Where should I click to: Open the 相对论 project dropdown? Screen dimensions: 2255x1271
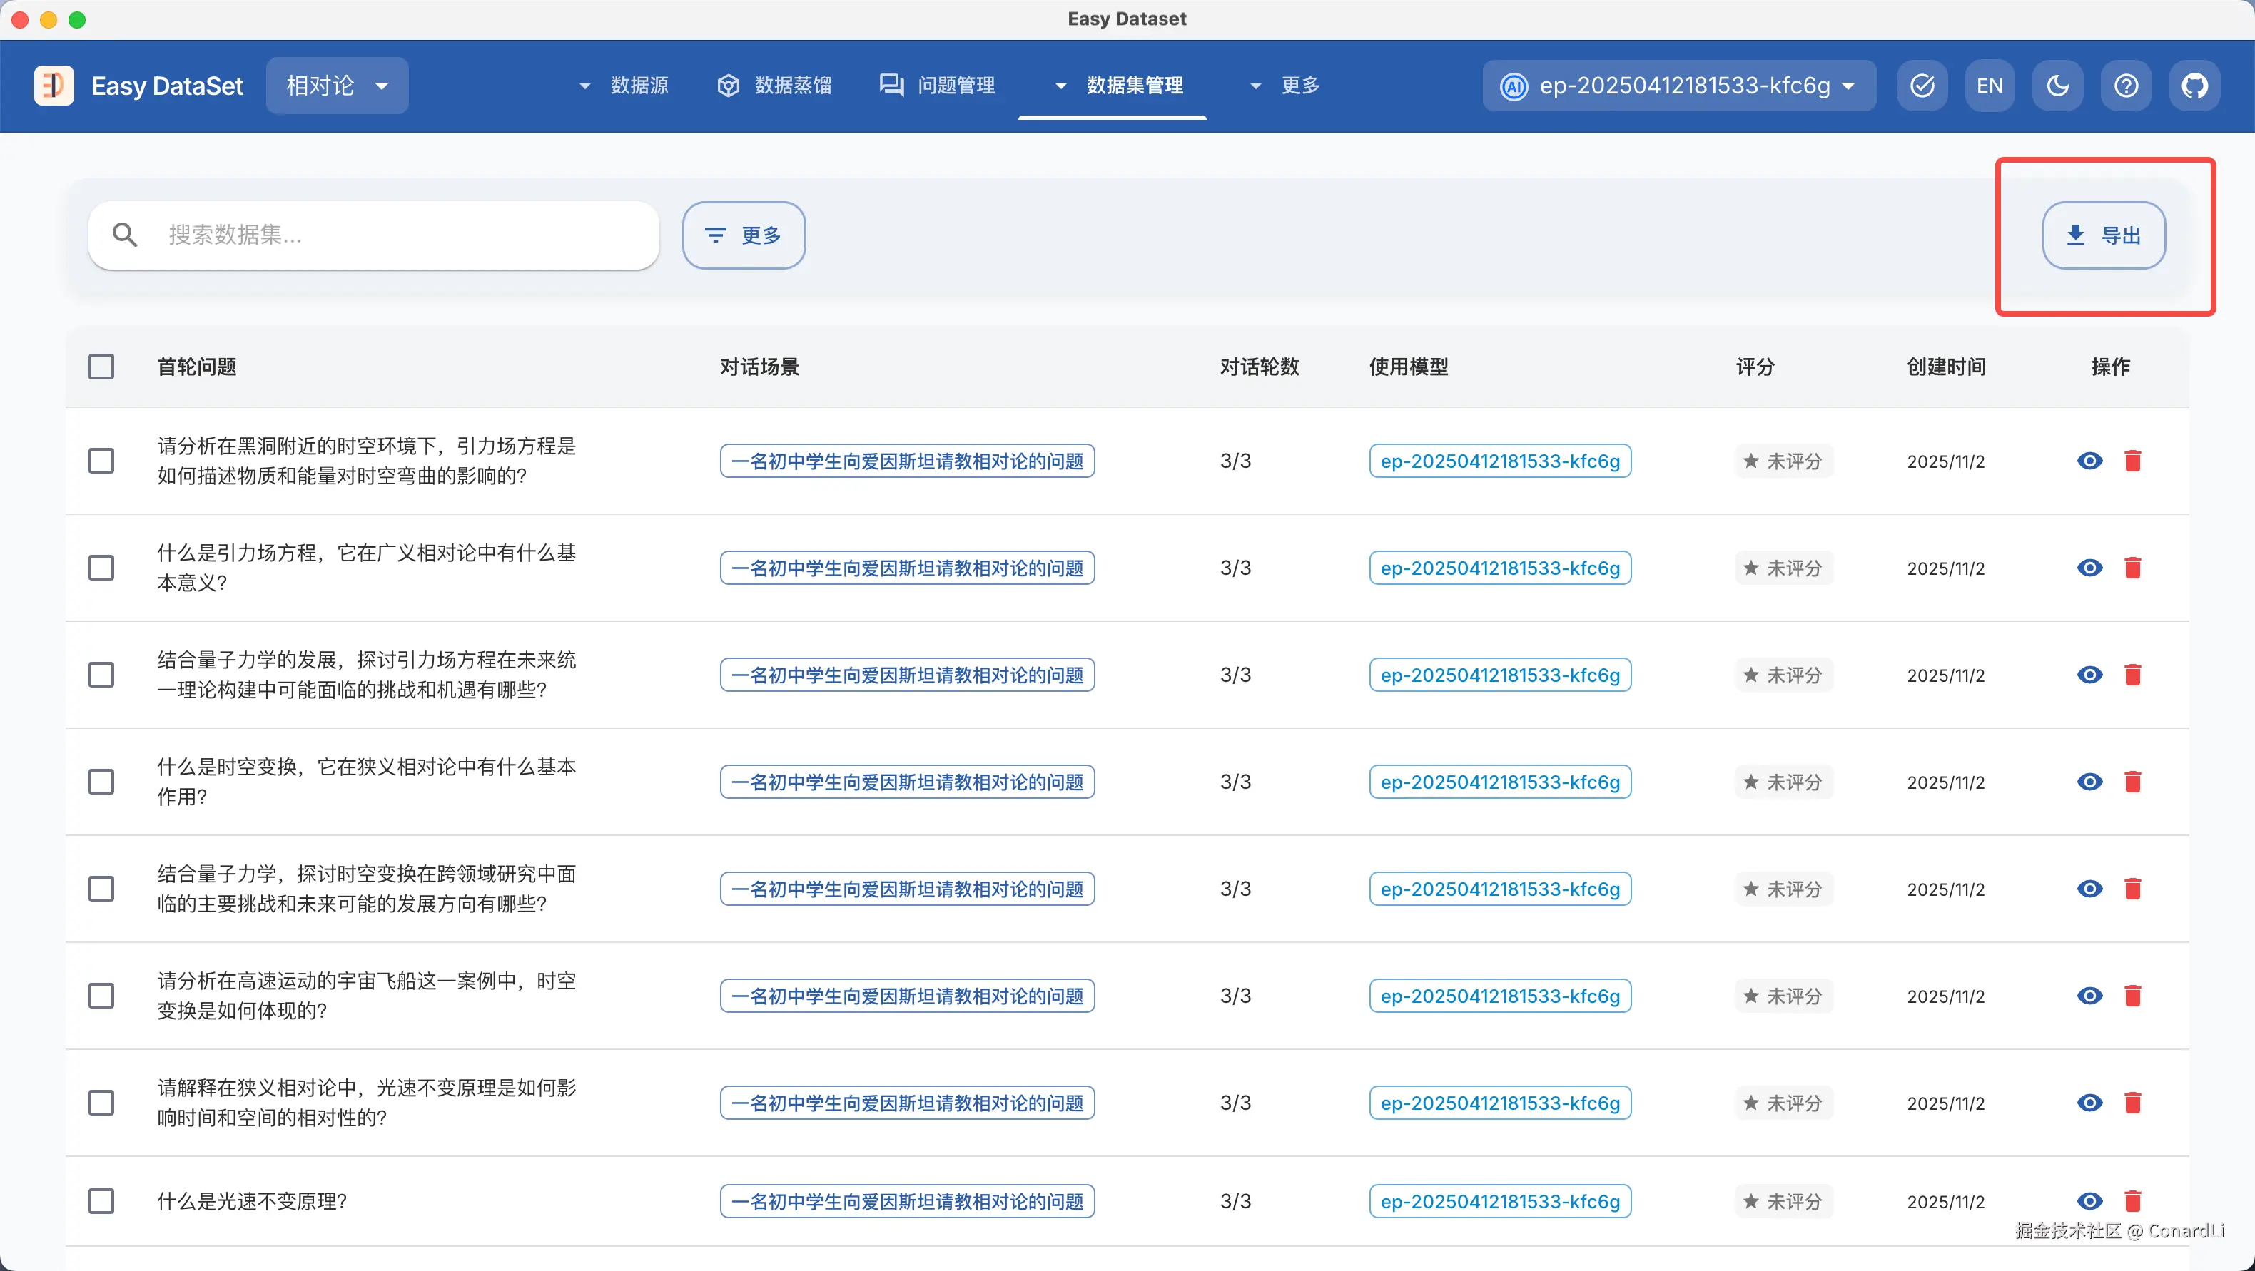(337, 86)
